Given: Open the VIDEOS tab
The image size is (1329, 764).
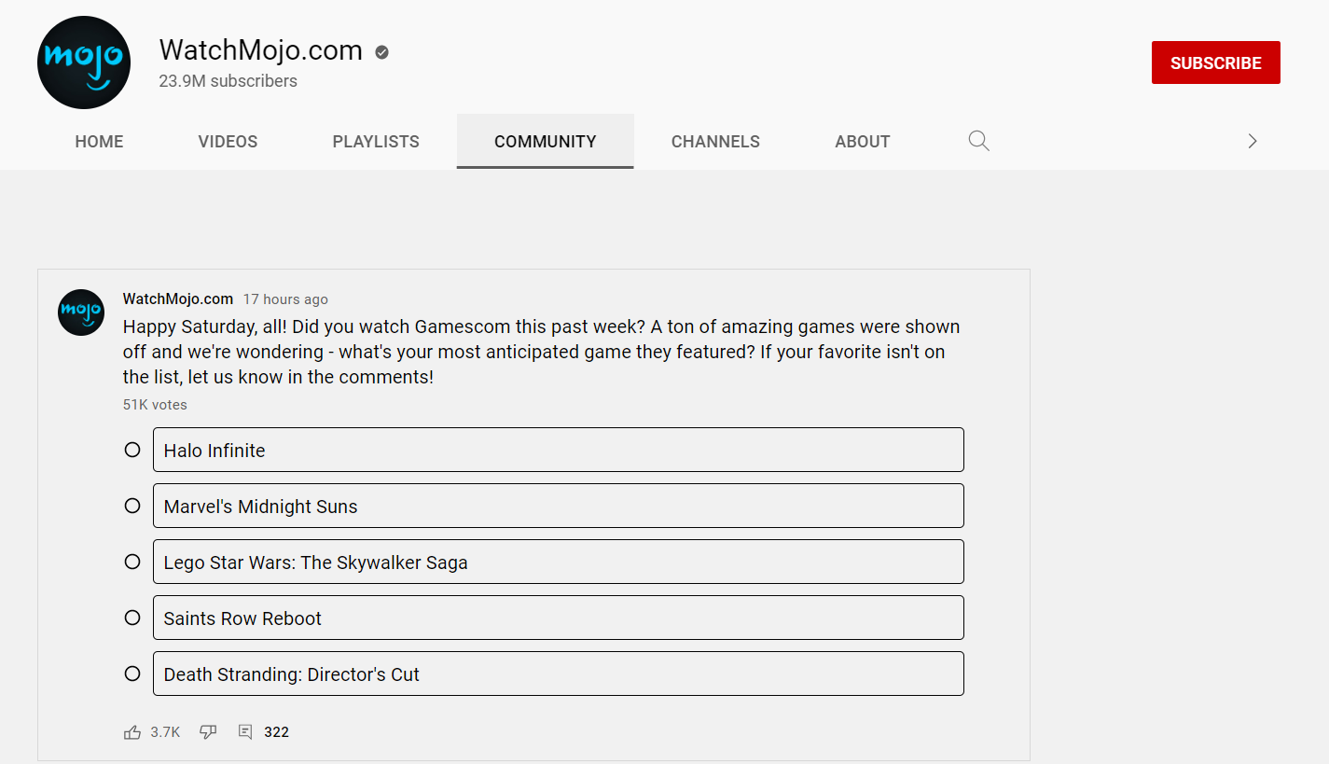Looking at the screenshot, I should tap(228, 142).
